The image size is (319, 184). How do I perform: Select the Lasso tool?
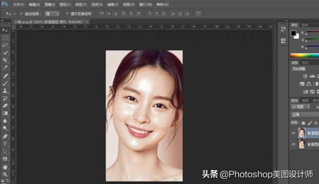(5, 45)
